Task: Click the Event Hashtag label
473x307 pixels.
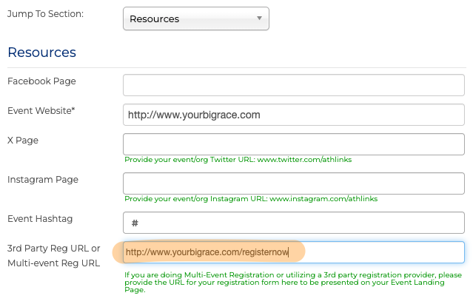Action: tap(41, 219)
